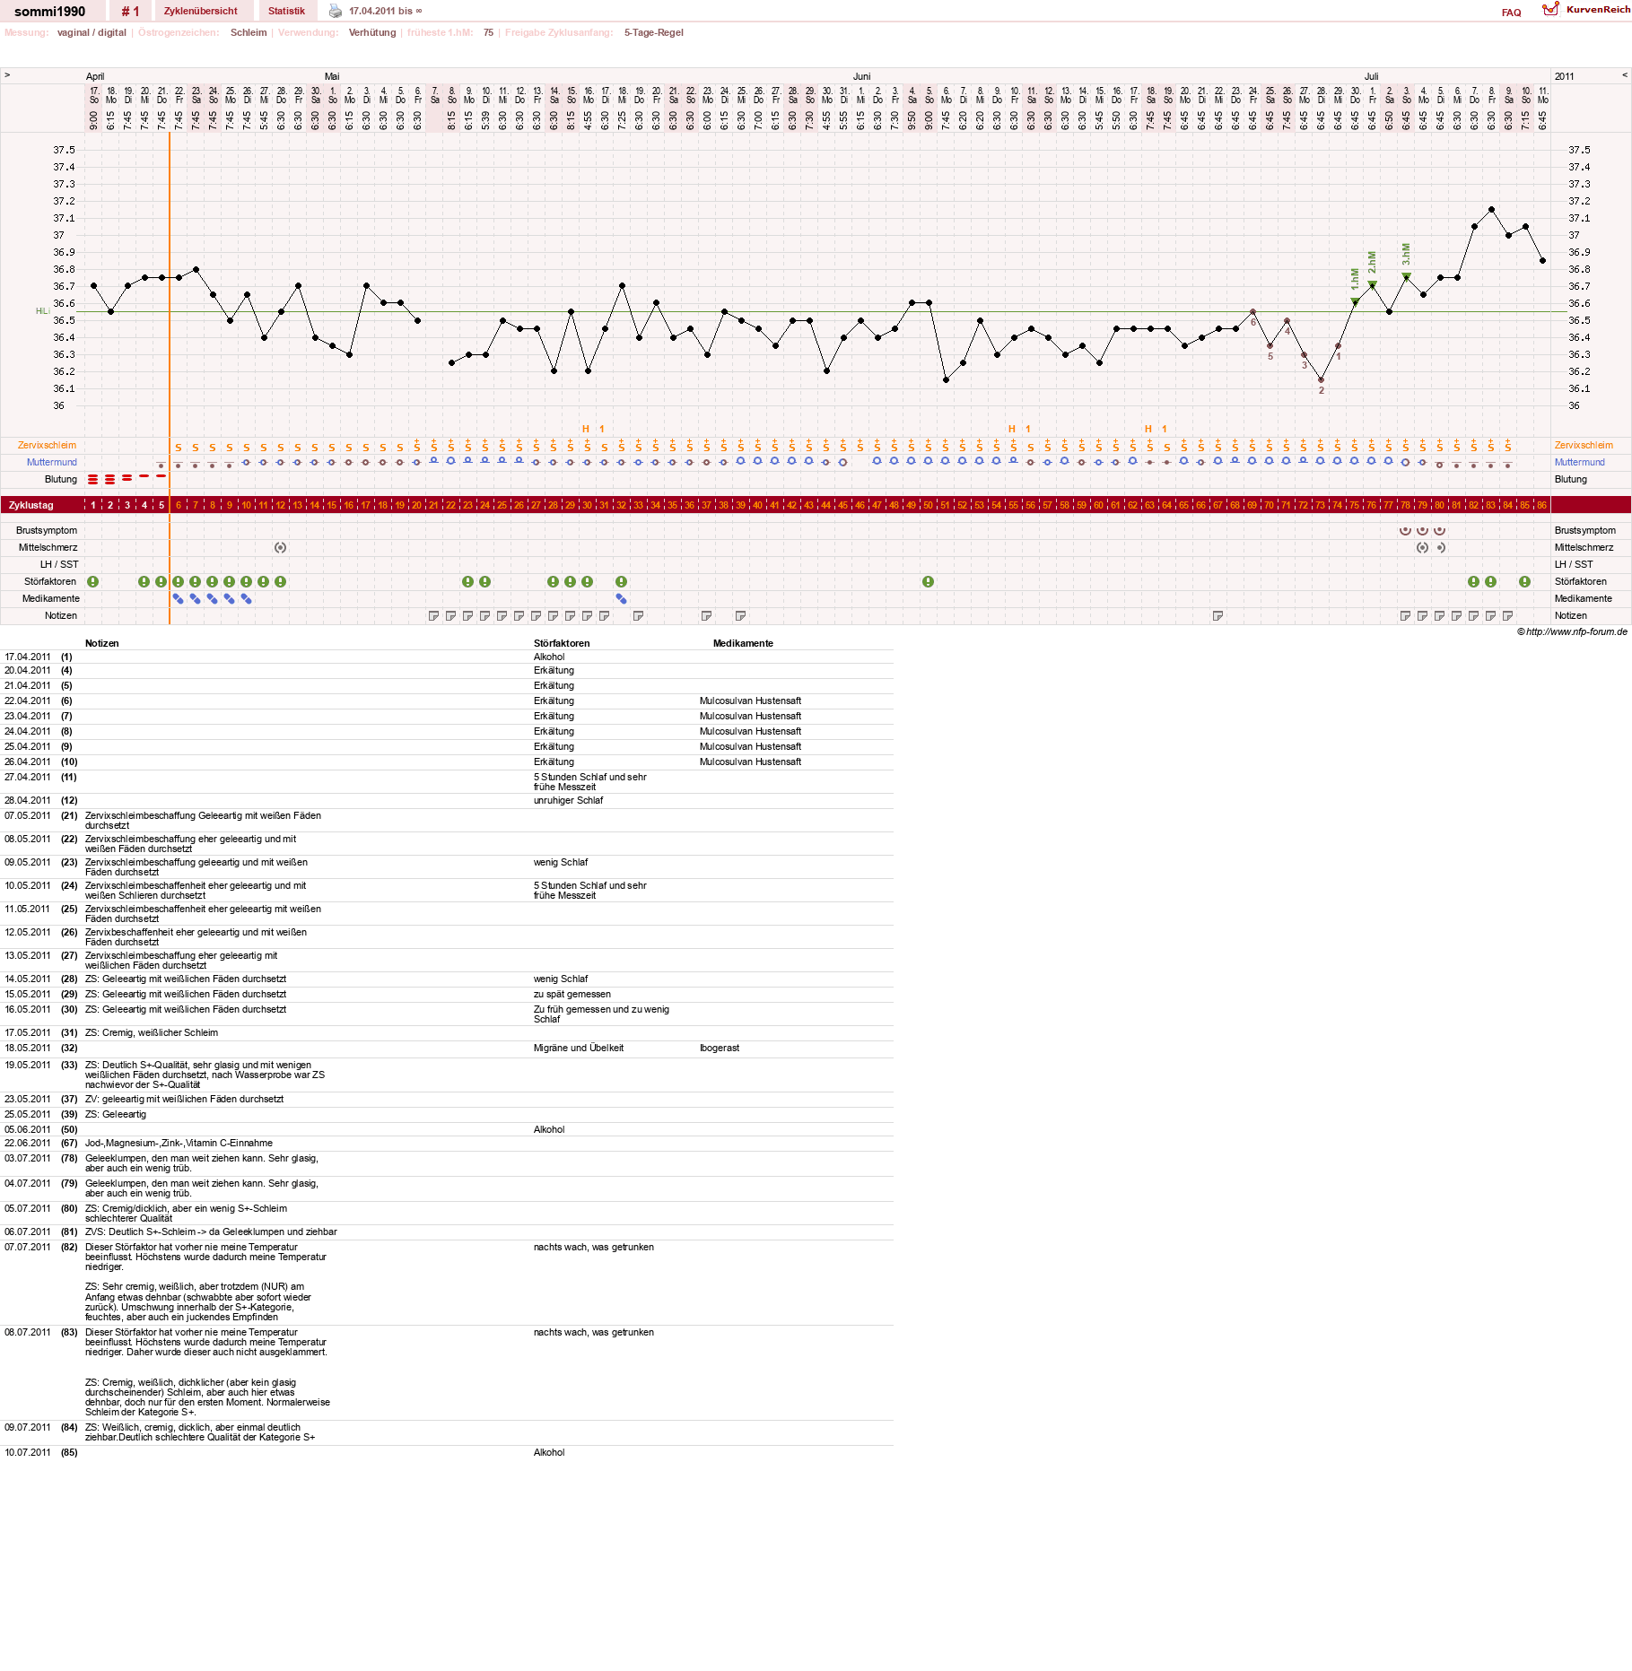
Task: Click the Brustsymptom icon on cycle day 78
Action: click(x=1406, y=530)
